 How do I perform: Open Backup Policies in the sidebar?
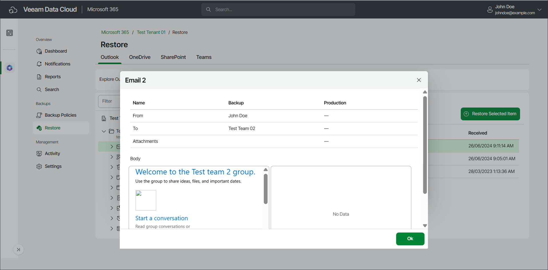(61, 115)
